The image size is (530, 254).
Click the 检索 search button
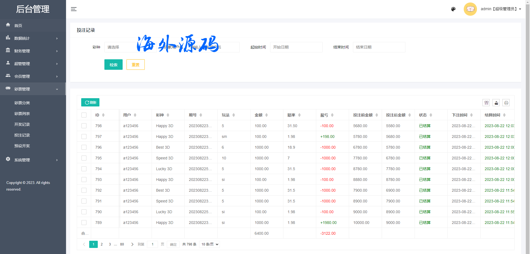[x=113, y=65]
